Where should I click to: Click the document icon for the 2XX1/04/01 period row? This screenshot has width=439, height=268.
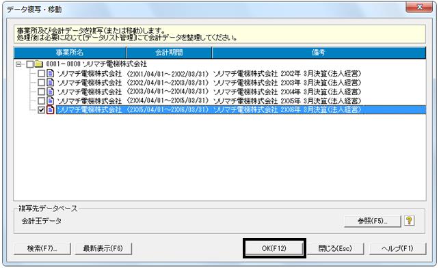tap(50, 73)
